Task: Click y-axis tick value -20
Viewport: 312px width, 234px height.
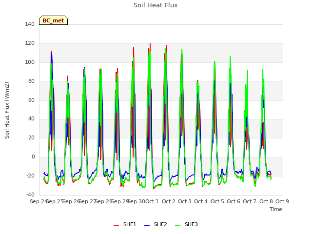Action: coord(30,175)
